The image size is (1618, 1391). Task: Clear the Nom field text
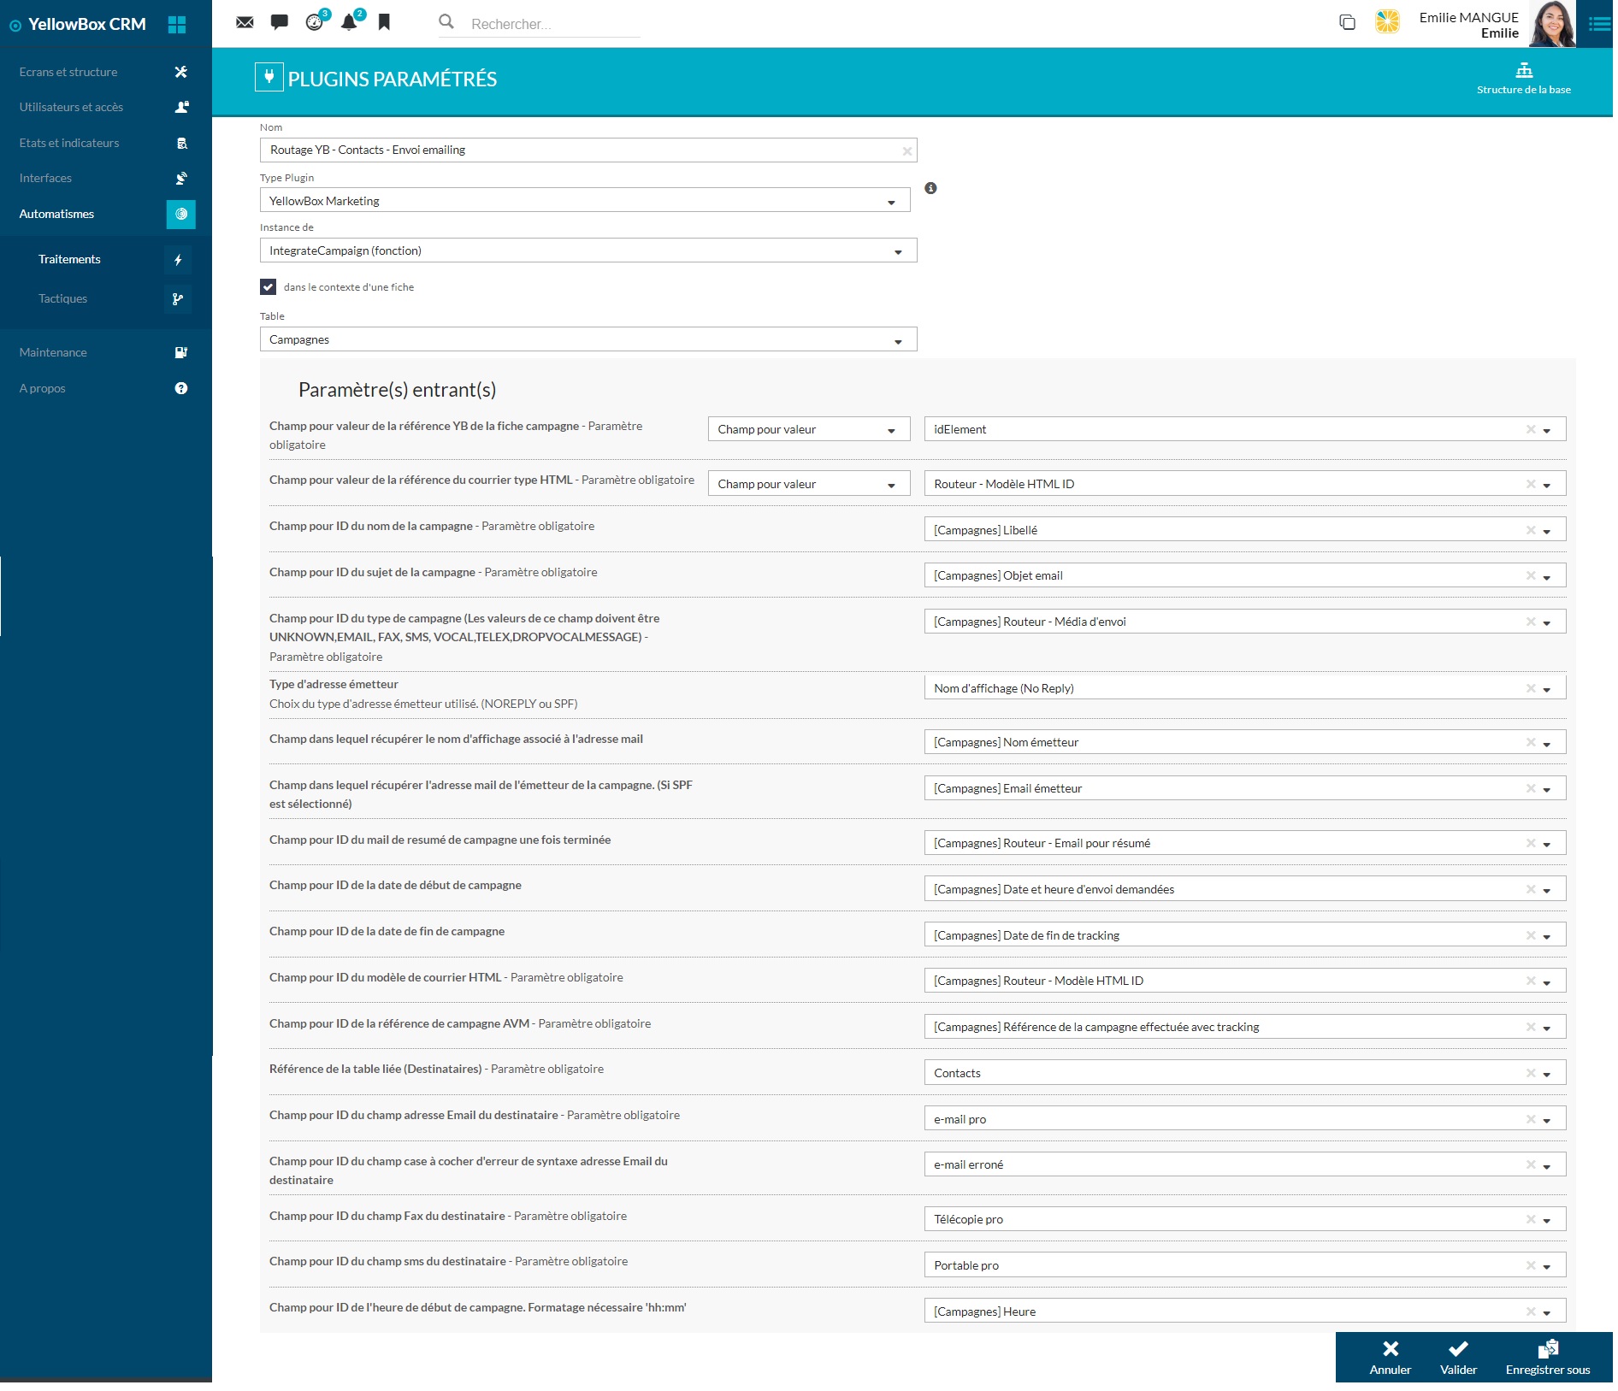coord(906,151)
